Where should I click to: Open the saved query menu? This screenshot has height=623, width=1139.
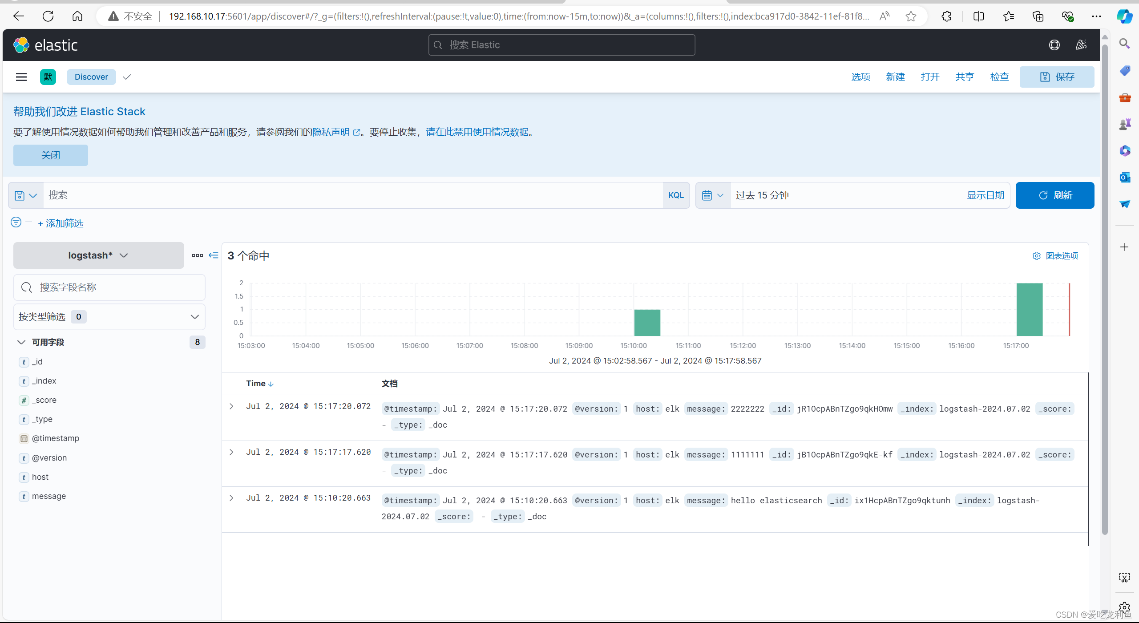pyautogui.click(x=26, y=195)
